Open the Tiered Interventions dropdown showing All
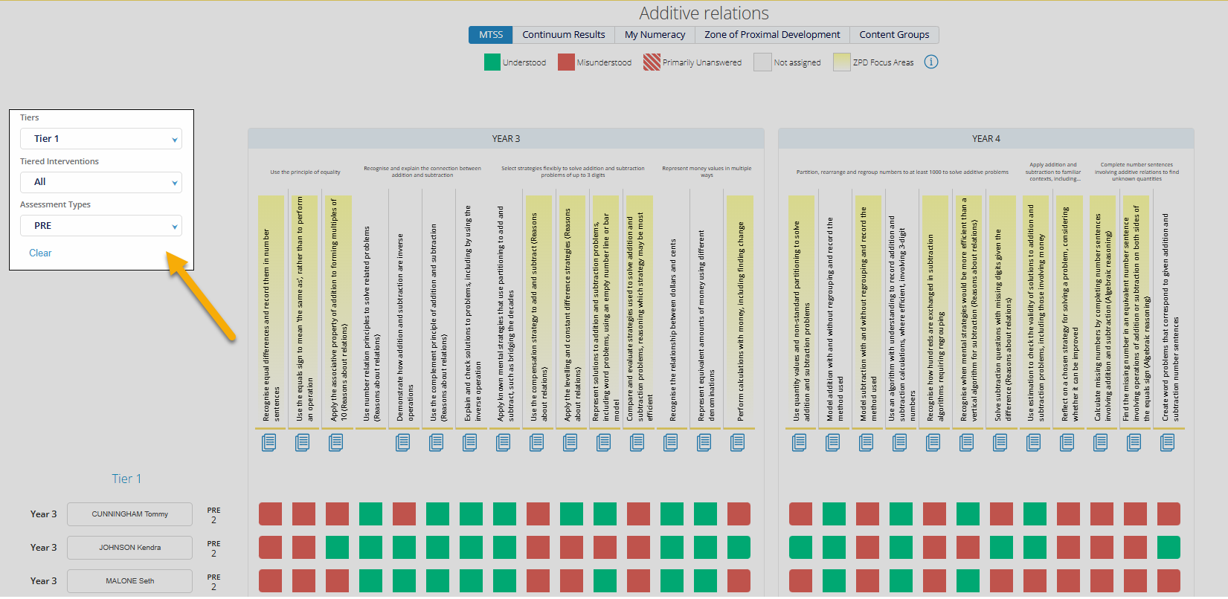This screenshot has height=599, width=1228. pyautogui.click(x=101, y=182)
